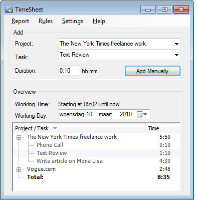The height and width of the screenshot is (203, 197).
Task: Open the Project dropdown arrow
Action: click(x=176, y=44)
